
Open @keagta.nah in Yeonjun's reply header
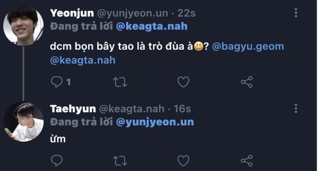[152, 27]
